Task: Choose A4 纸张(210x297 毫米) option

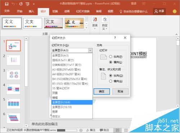Action: (x=72, y=74)
